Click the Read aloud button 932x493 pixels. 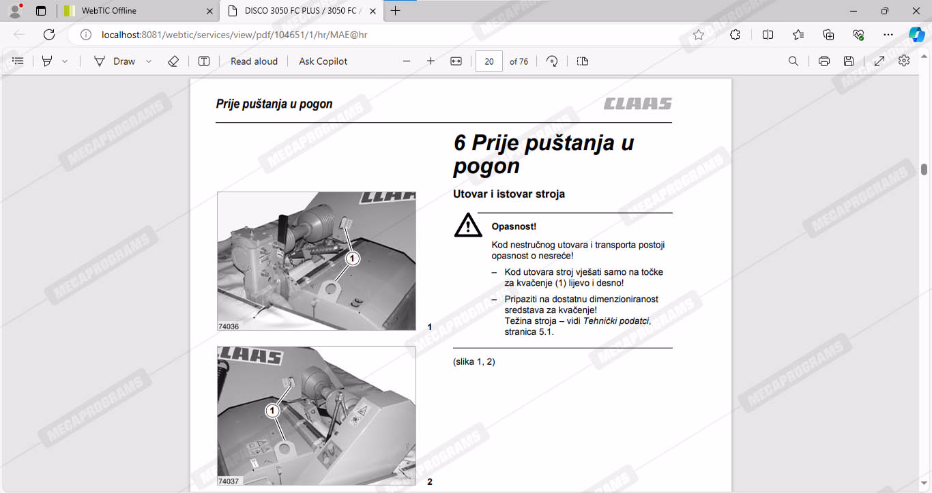pyautogui.click(x=254, y=61)
